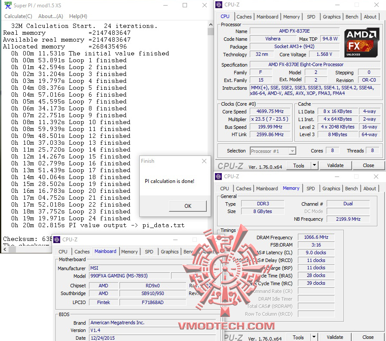Click Close button in top CPU-Z window
The height and width of the screenshot is (341, 386).
[368, 166]
